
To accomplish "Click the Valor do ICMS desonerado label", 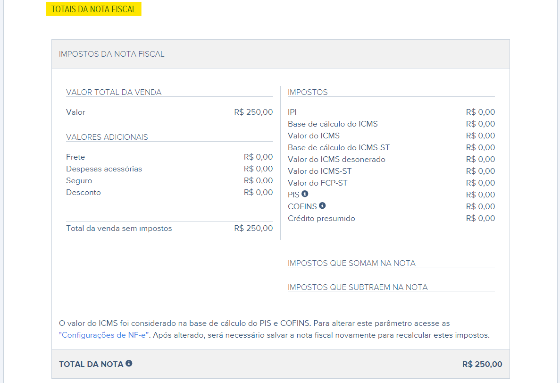I will (x=336, y=160).
